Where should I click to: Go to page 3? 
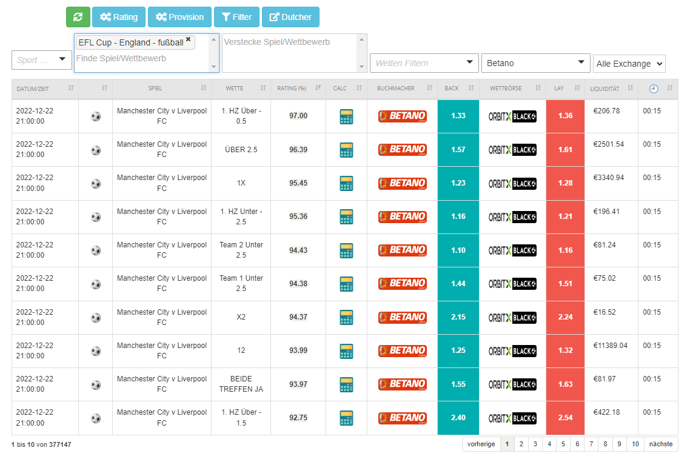tap(535, 444)
